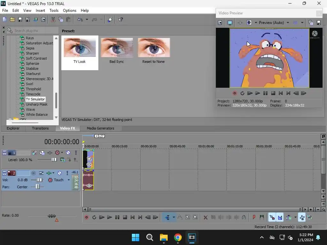This screenshot has width=327, height=245.
Task: Open Undo history dropdown arrow
Action: [87, 19]
